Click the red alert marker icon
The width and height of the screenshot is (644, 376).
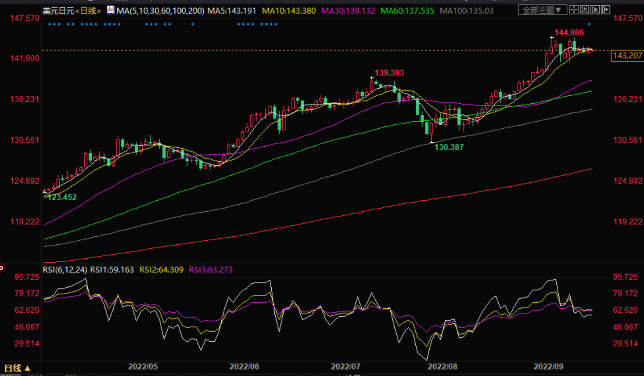[x=2, y=268]
